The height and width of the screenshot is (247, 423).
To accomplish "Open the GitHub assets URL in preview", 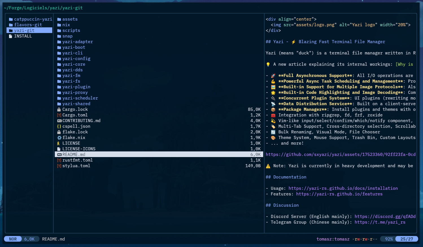I will click(341, 155).
